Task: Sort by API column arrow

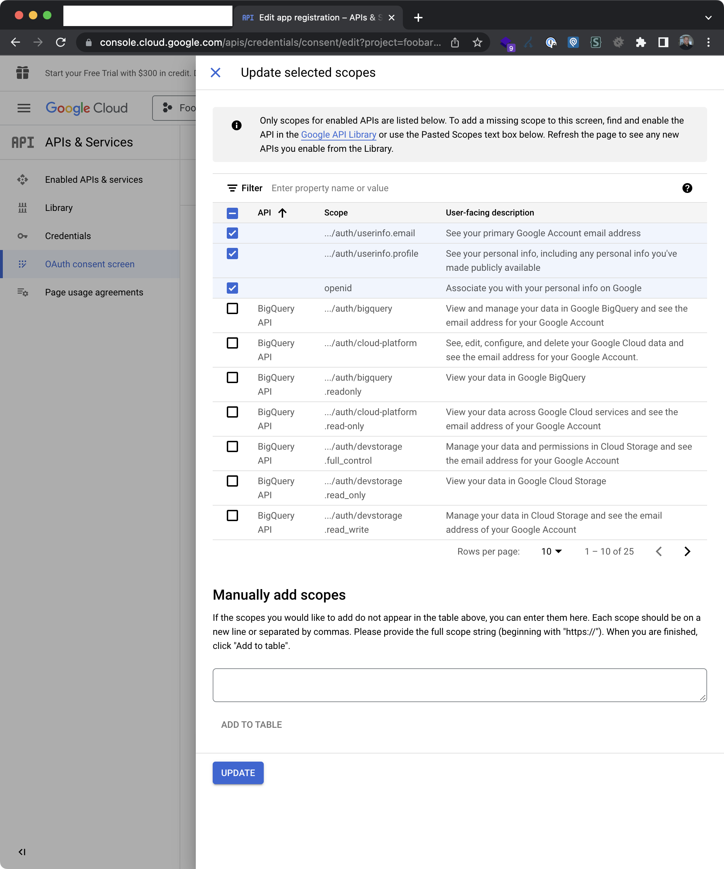Action: (x=282, y=213)
